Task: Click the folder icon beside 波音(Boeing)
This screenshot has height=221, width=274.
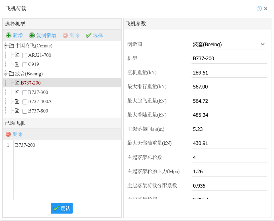Action: point(11,74)
